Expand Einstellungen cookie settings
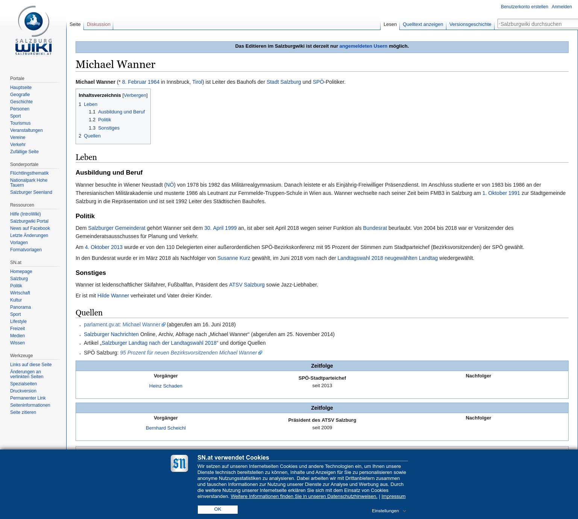This screenshot has height=519, width=578. point(389,511)
